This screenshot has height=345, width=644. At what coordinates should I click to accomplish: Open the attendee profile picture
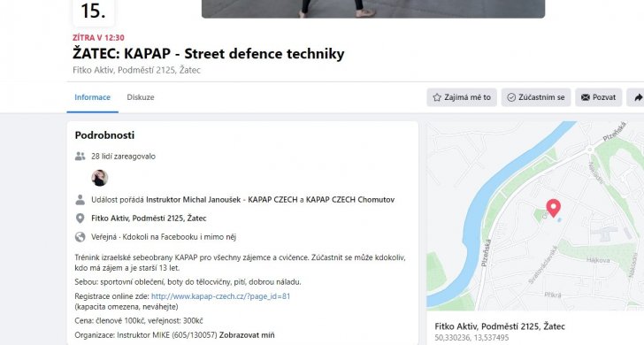point(99,178)
